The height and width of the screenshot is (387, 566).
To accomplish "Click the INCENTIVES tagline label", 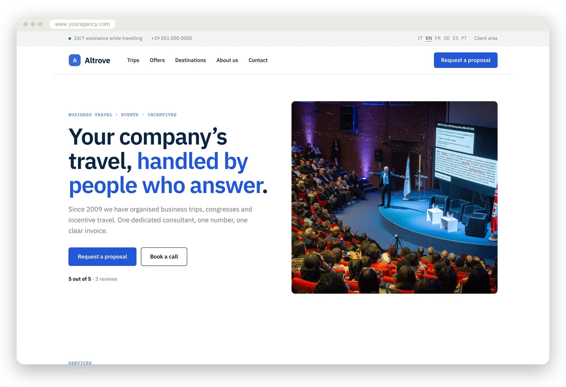I will tap(162, 115).
